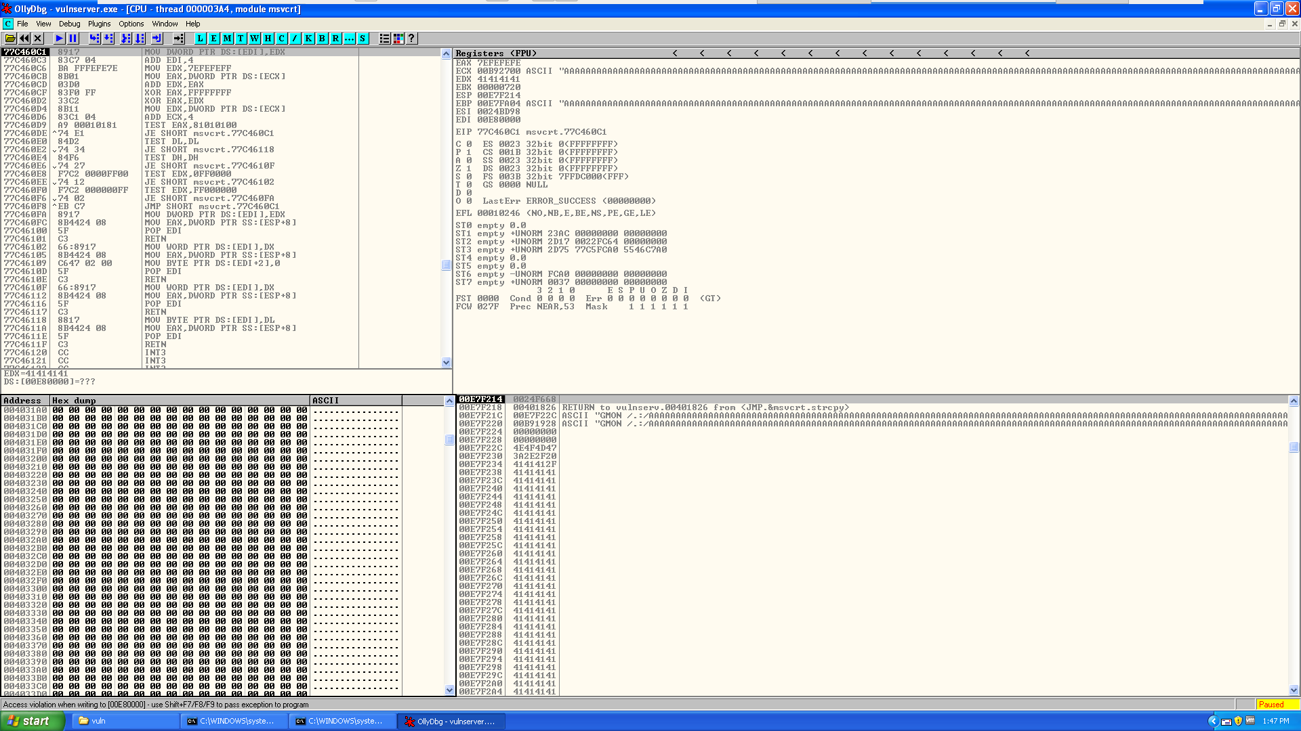Open the Memory map (M) window
The image size is (1301, 731).
pos(227,39)
